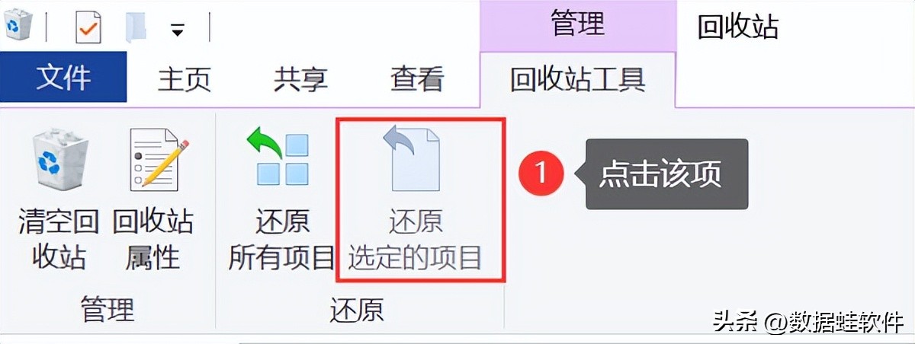Switch to the 查看 tab
915x344 pixels.
coord(417,78)
